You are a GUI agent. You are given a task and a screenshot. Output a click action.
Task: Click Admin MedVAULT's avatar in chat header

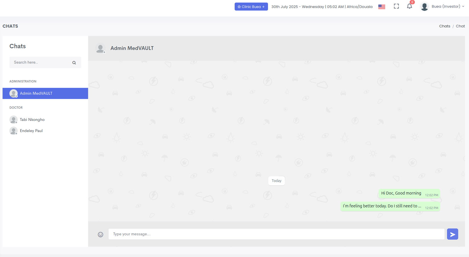point(100,48)
